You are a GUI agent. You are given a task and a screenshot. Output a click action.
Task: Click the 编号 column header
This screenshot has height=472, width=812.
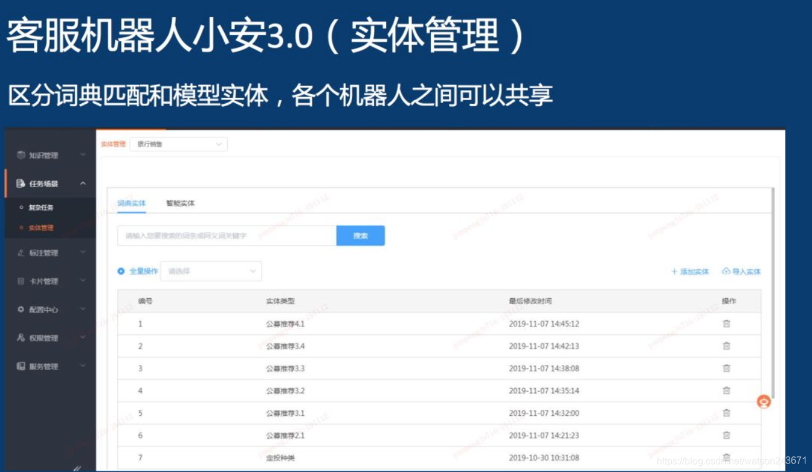point(145,301)
